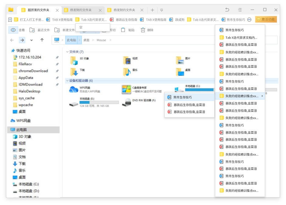Click the undo arrow in title bar
Viewport: 286px width, 205px height.
pos(227,10)
